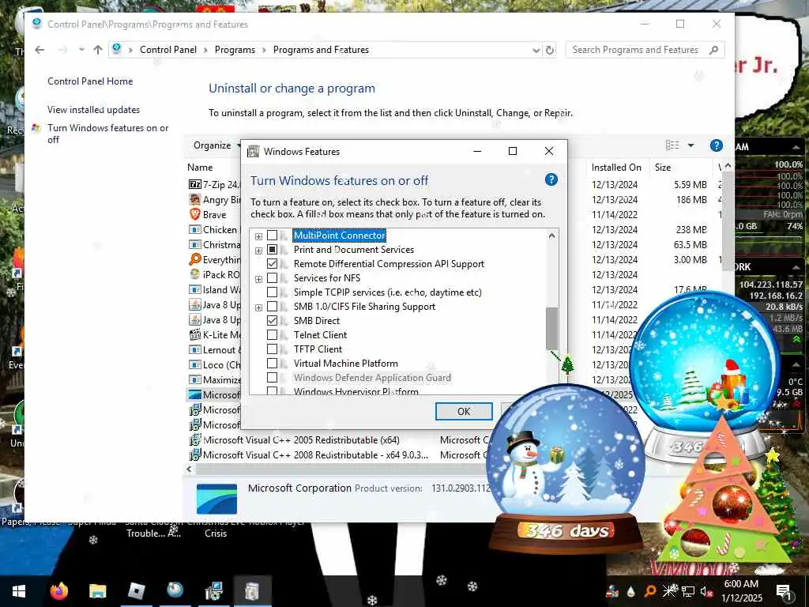Click the muted volume tray icon

pos(706,591)
